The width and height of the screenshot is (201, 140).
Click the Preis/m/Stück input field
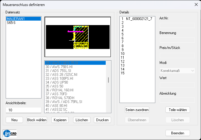coord(177,56)
